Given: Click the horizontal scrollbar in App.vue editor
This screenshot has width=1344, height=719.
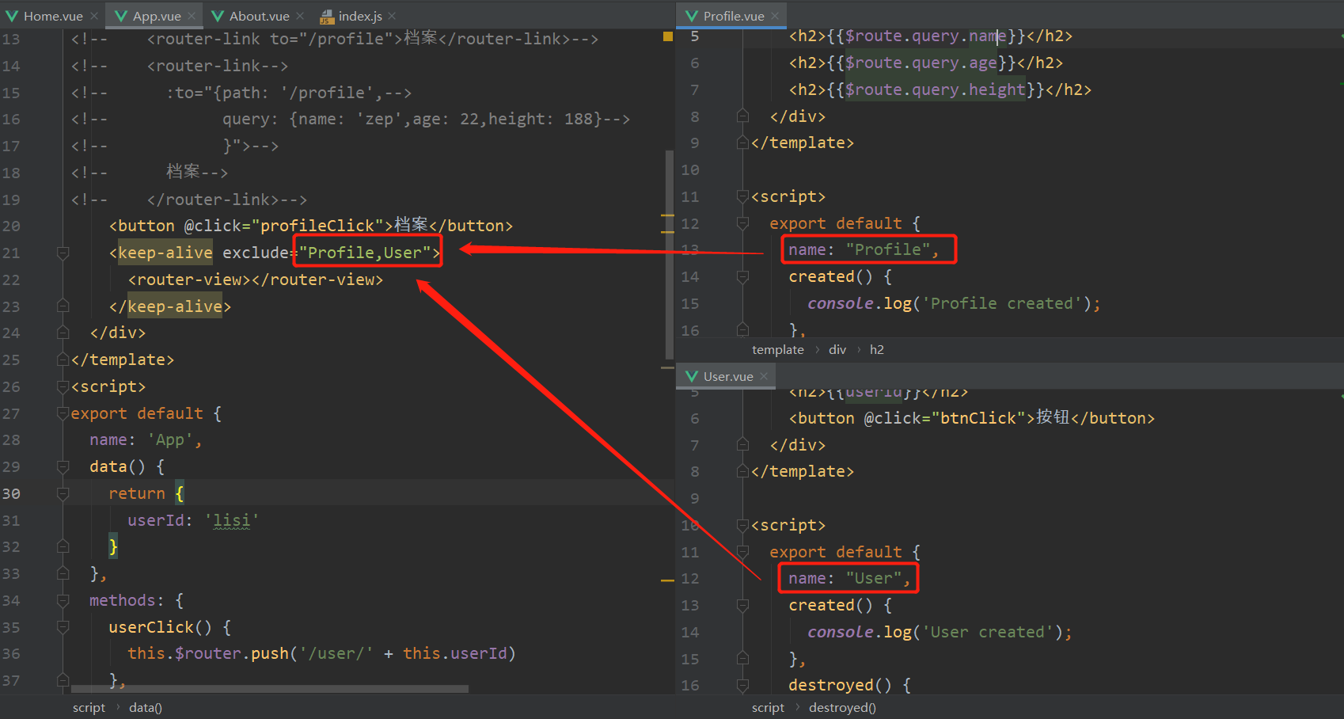Looking at the screenshot, I should (269, 689).
